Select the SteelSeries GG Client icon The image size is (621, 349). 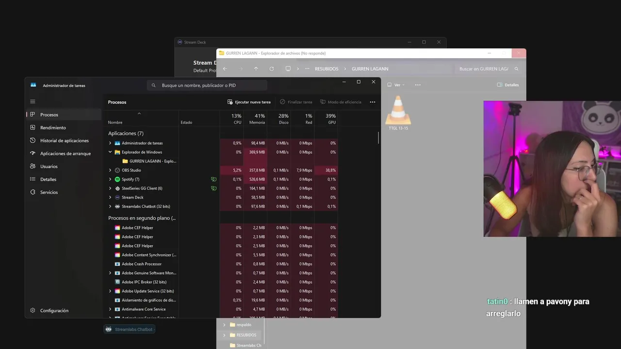(117, 188)
